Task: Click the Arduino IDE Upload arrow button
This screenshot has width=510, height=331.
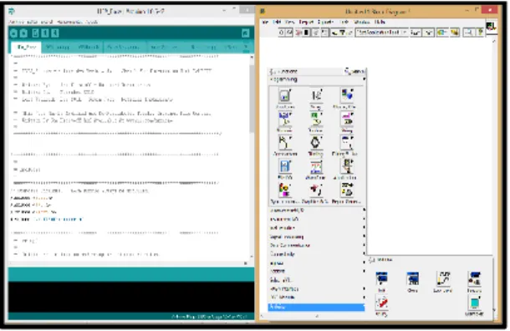Action: [x=23, y=33]
